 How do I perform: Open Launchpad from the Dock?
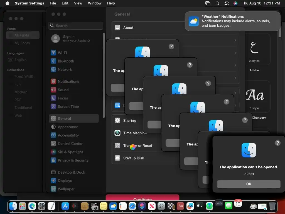pyautogui.click(x=22, y=206)
